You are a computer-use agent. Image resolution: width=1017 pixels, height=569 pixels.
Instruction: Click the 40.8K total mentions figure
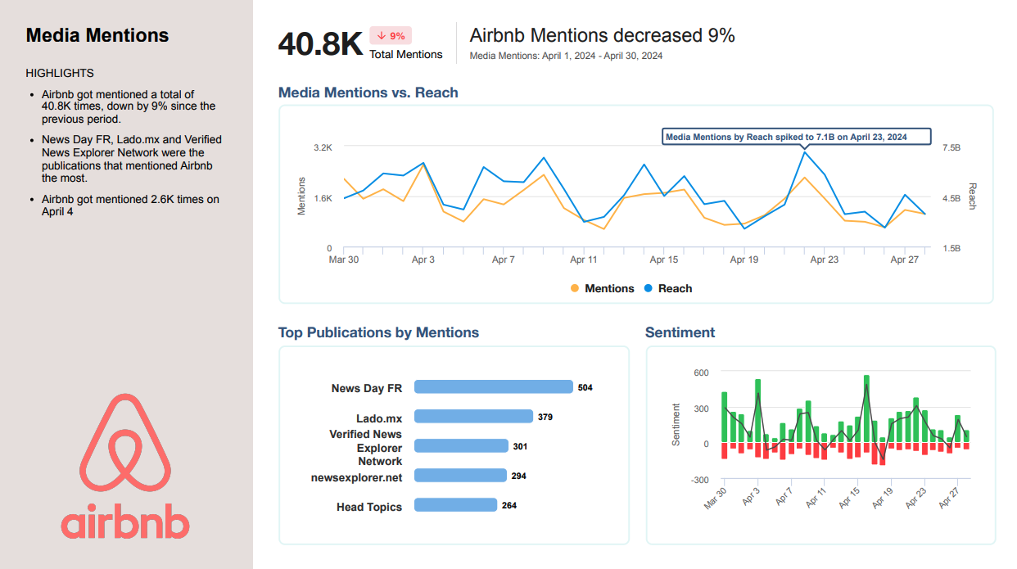tap(320, 44)
